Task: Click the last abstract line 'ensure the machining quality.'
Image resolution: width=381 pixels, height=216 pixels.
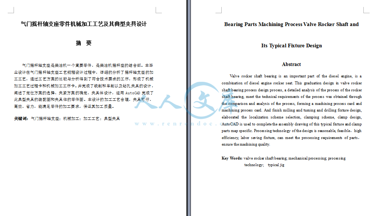Action: 246,144
